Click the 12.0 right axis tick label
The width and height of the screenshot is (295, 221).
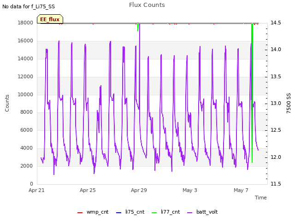pyautogui.click(x=276, y=157)
